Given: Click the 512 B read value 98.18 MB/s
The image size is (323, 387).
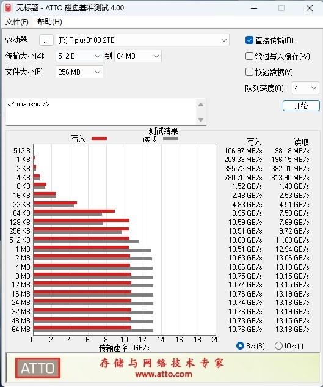Looking at the screenshot, I should pos(292,151).
